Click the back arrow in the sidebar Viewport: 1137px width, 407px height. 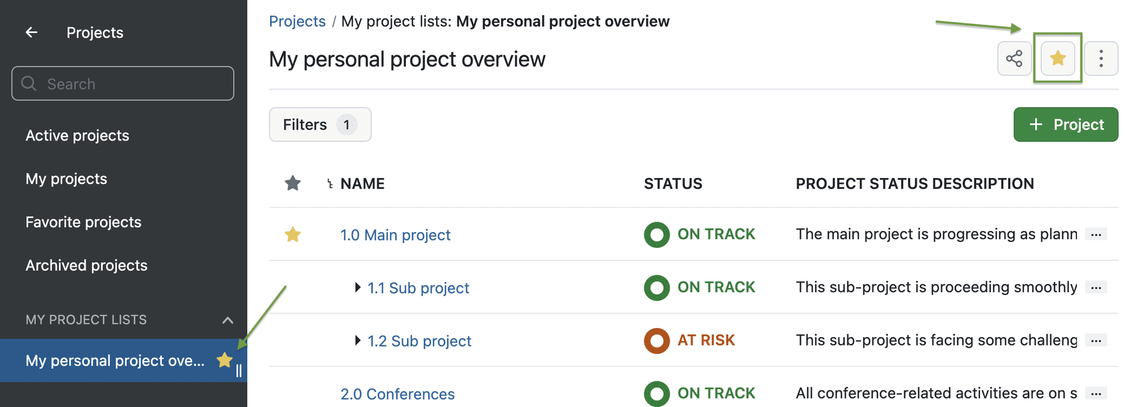pyautogui.click(x=31, y=32)
